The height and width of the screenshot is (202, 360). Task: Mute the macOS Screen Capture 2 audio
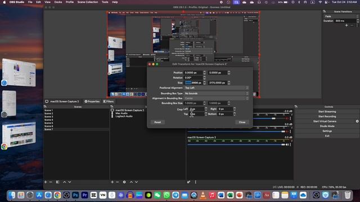287,145
